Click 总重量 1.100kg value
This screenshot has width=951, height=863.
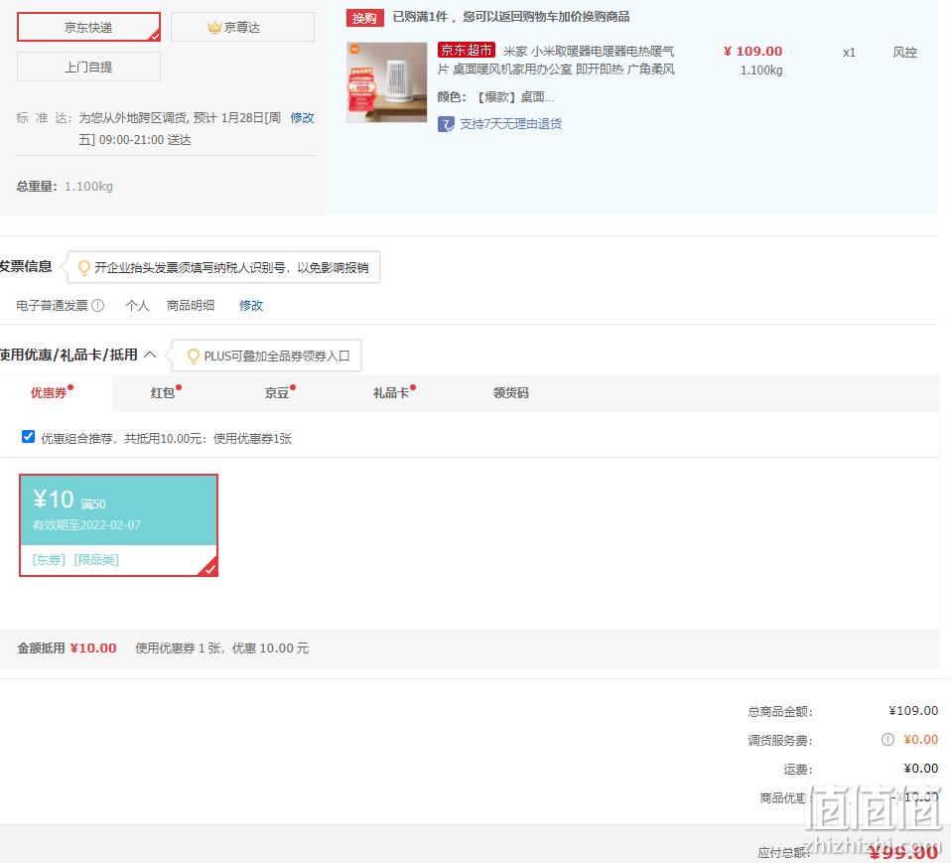88,187
